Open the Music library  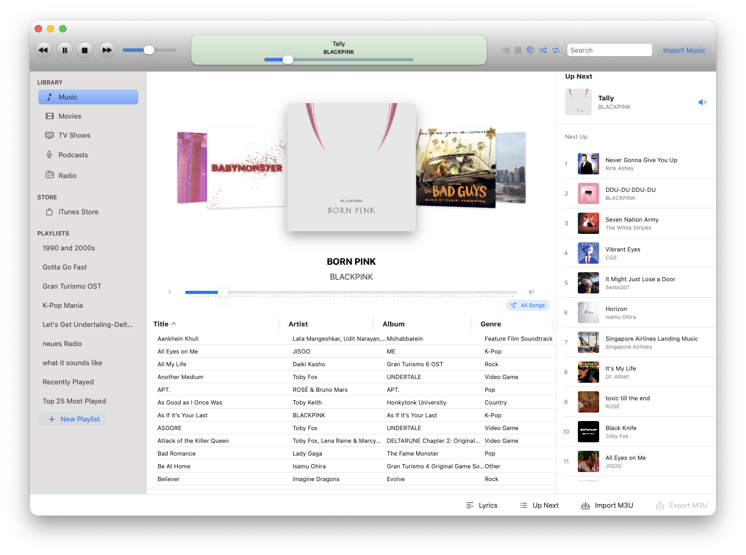click(x=88, y=97)
